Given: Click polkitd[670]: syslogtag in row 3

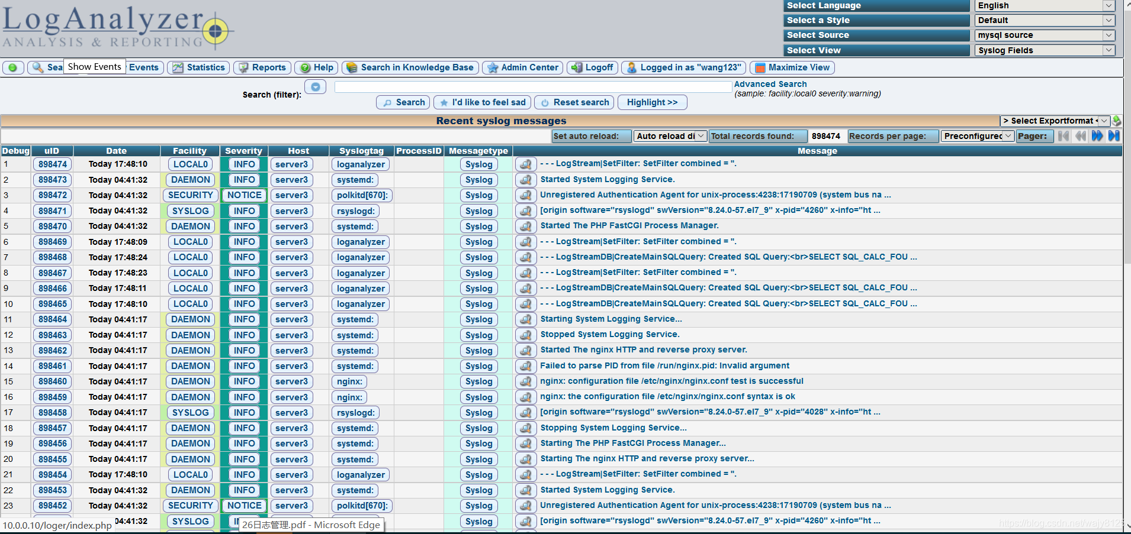Looking at the screenshot, I should coord(362,195).
